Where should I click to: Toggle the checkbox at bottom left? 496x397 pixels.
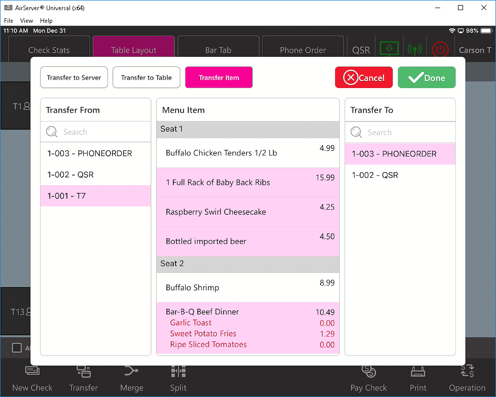17,347
